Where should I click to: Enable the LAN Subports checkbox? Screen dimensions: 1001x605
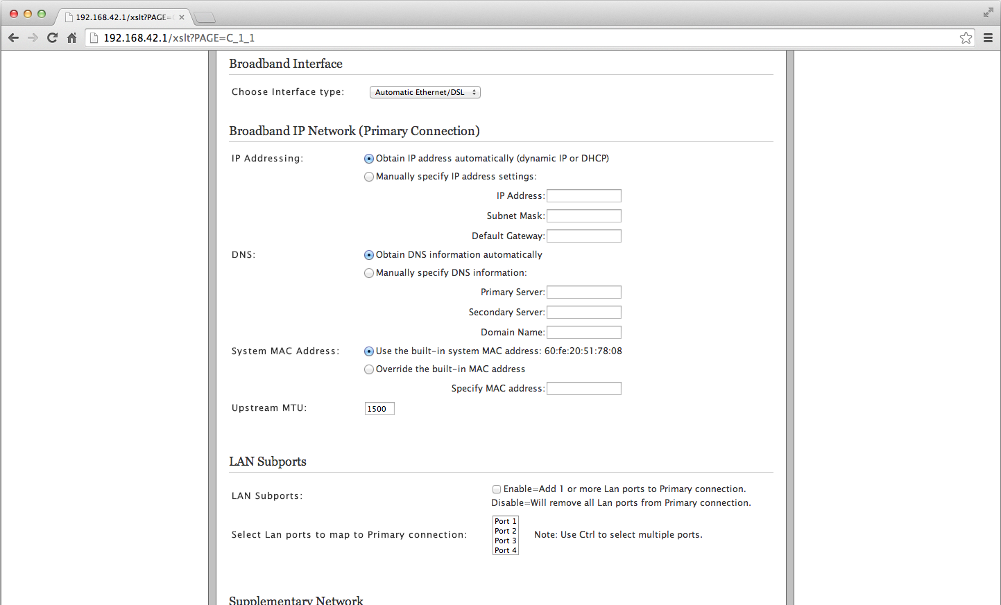pyautogui.click(x=497, y=489)
